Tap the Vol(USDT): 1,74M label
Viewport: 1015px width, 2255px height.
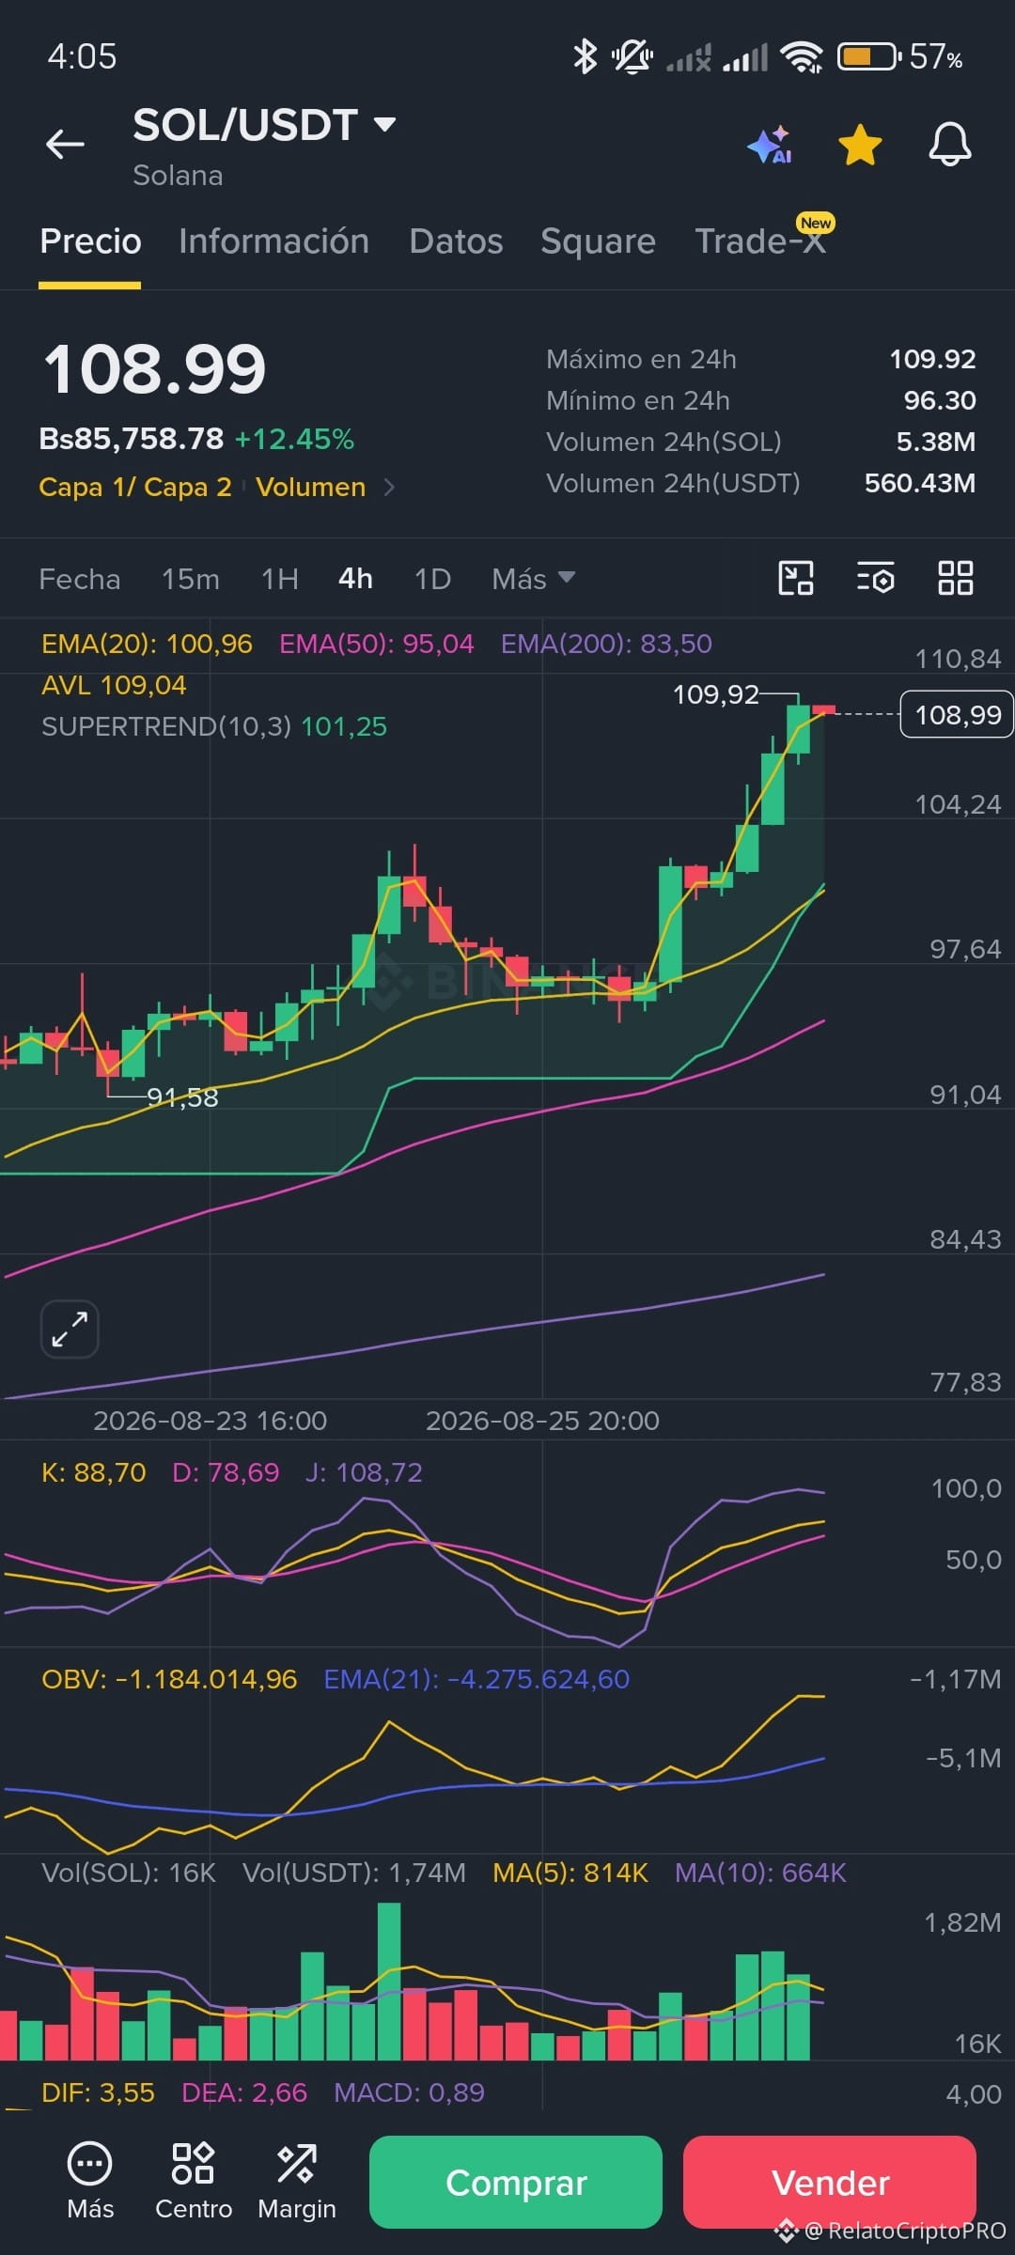click(x=354, y=1873)
